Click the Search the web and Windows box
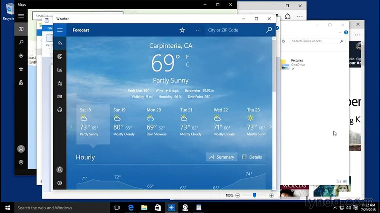This screenshot has height=213, width=380. (62, 208)
